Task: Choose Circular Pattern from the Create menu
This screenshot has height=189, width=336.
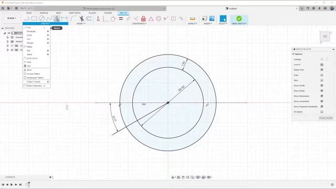Action: point(36,73)
